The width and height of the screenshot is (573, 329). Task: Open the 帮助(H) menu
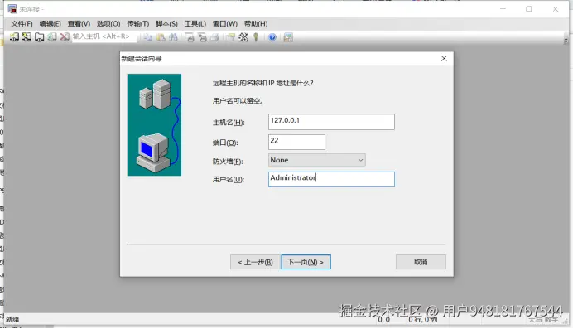[x=256, y=24]
